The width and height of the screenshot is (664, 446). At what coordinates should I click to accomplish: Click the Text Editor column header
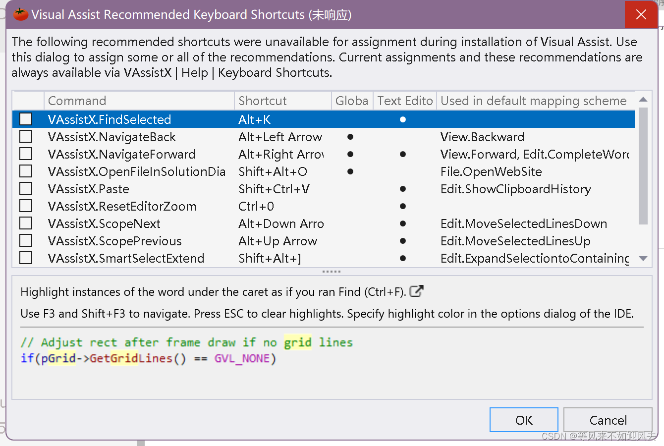(405, 101)
